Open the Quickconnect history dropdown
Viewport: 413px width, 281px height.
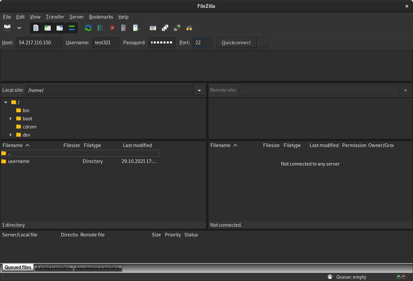[262, 43]
